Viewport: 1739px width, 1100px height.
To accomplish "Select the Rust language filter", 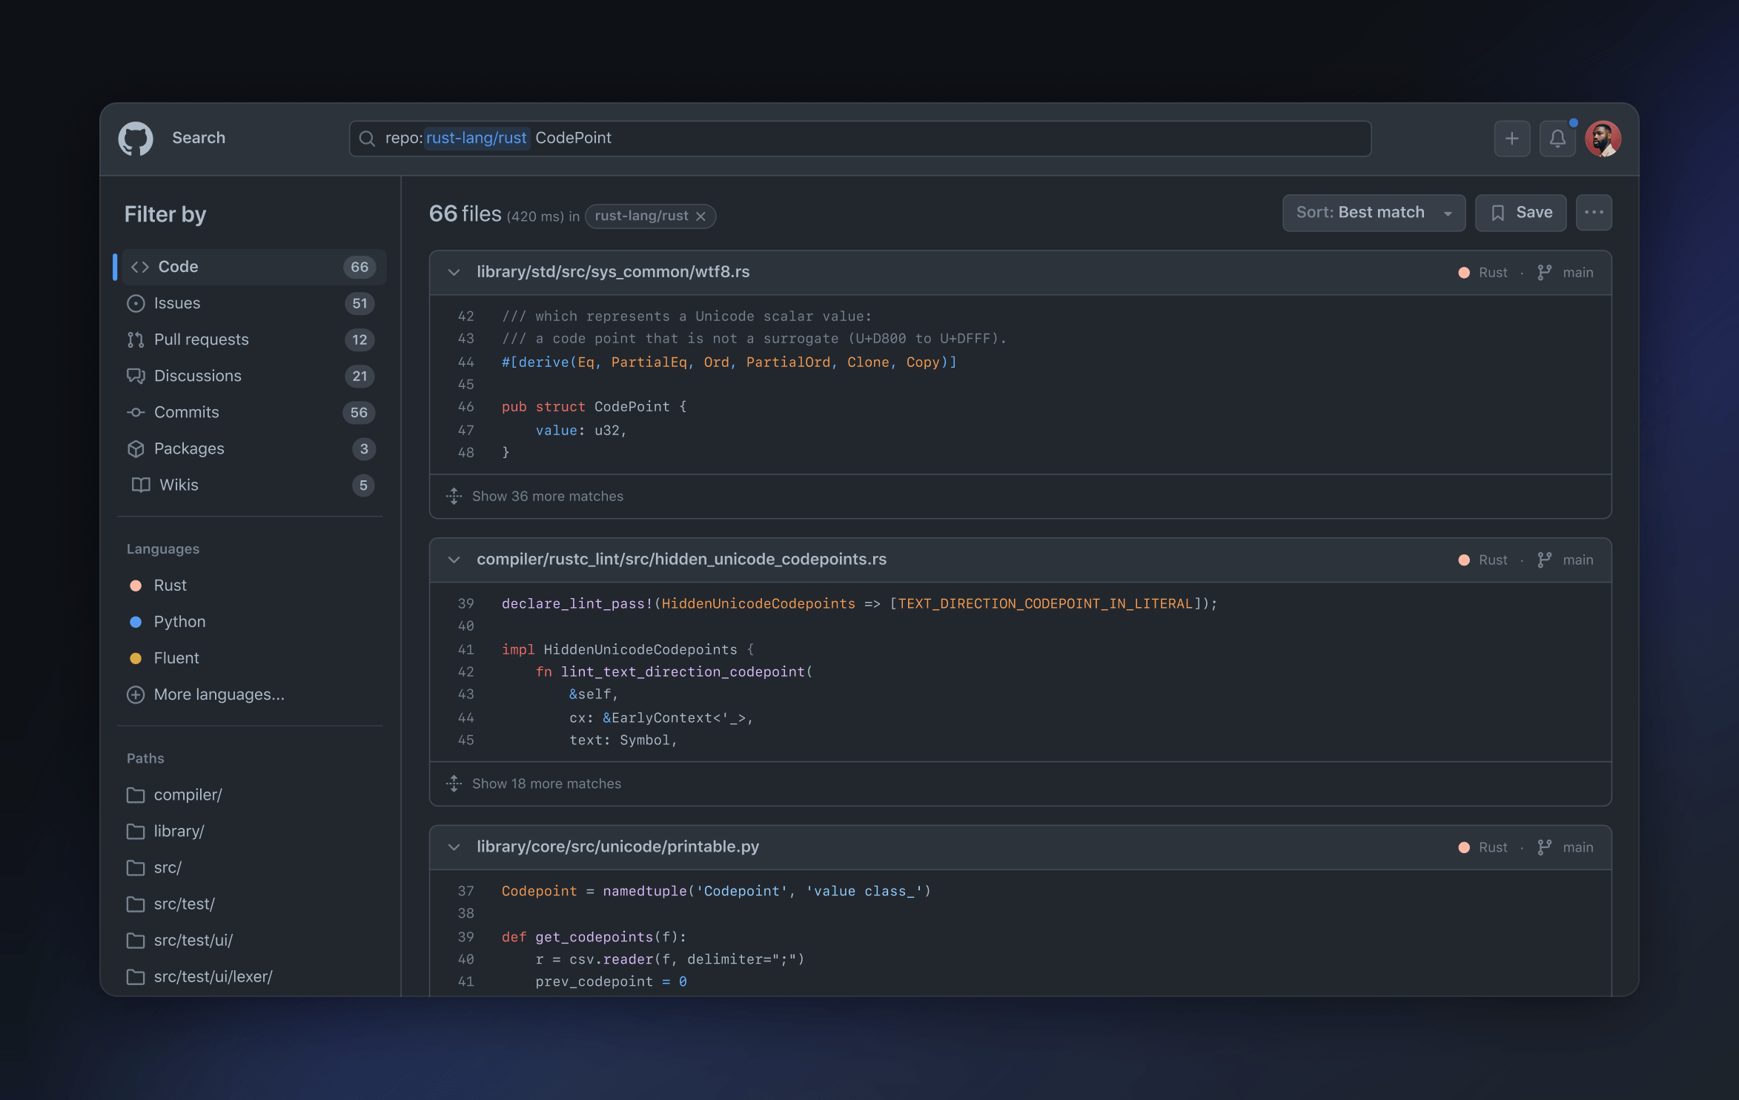I will click(x=170, y=584).
